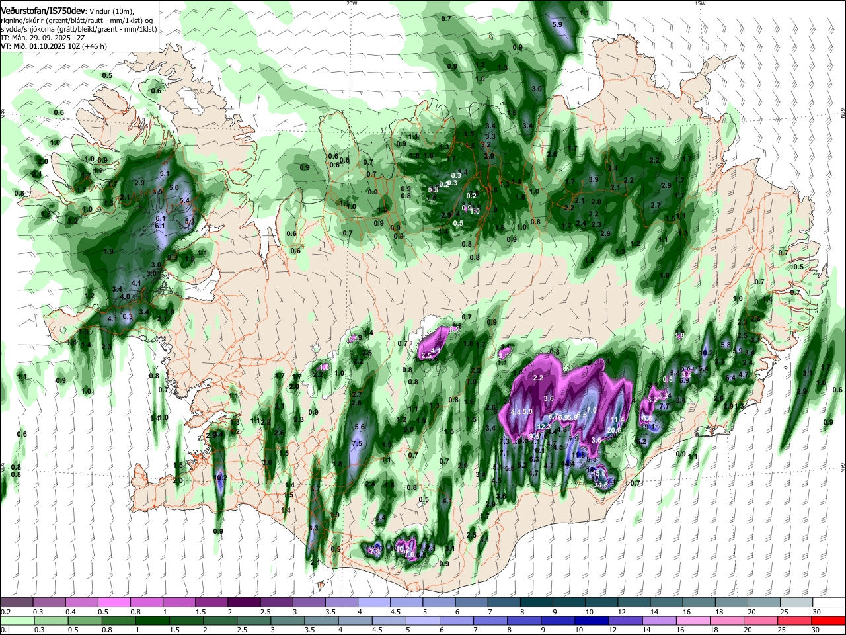Pick the steel blue 6–7 swatch in upper scale
Image resolution: width=846 pixels, height=635 pixels.
point(471,602)
